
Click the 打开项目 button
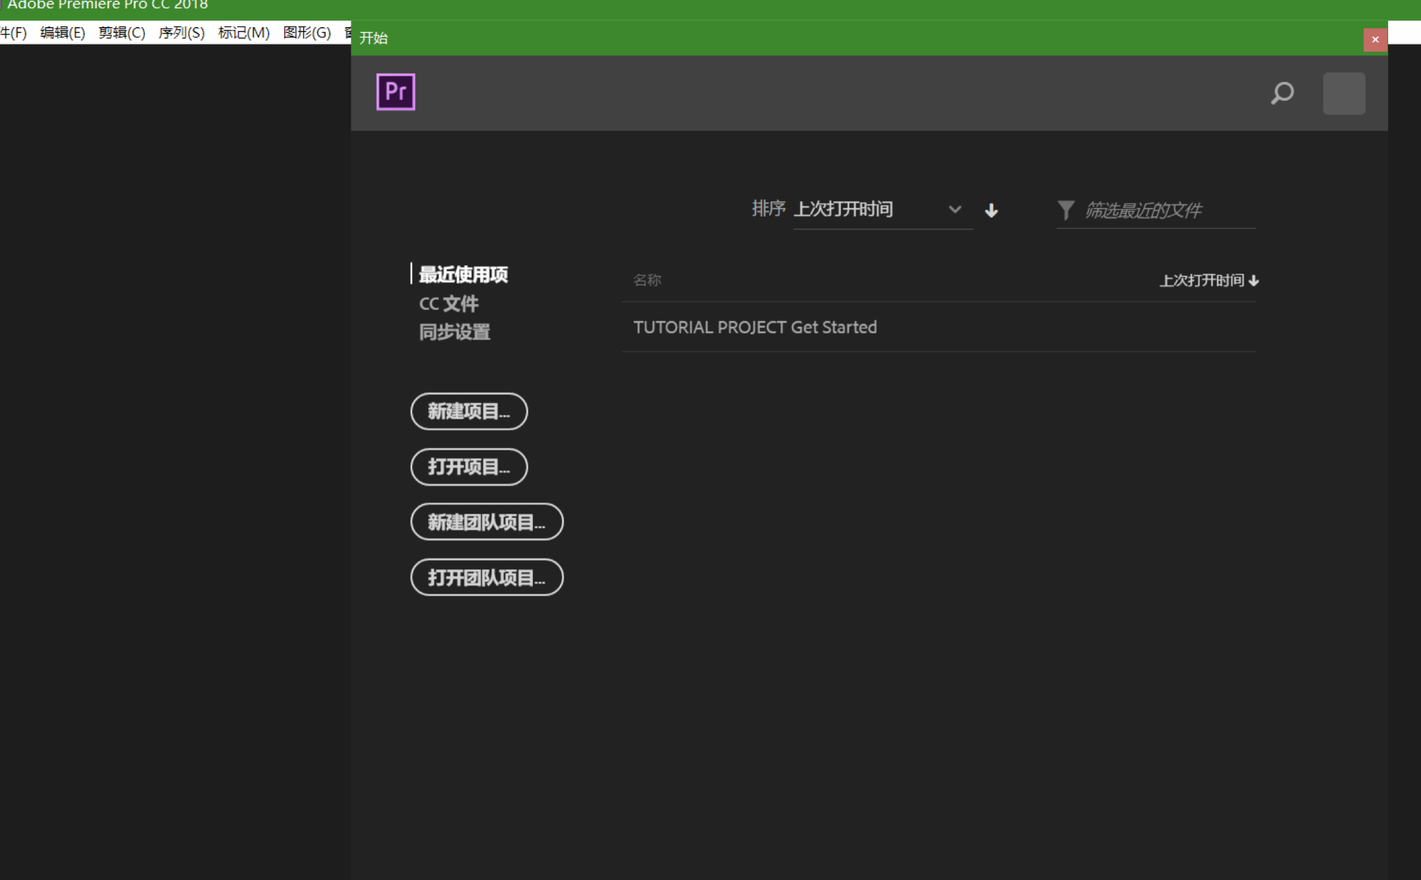click(x=469, y=466)
